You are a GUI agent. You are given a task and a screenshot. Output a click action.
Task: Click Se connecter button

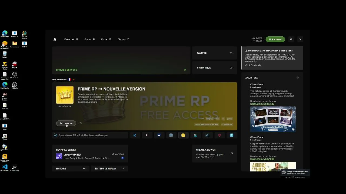(66, 123)
